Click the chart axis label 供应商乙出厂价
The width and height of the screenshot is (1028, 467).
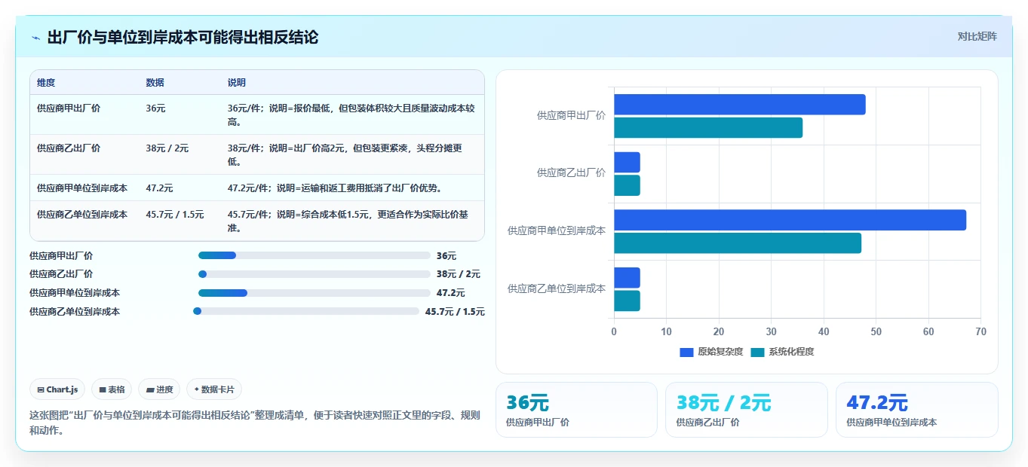pos(571,173)
